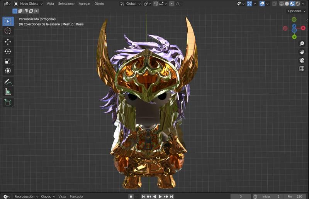Select rendered viewport shading
Screen dimensions: 309x199
click(x=297, y=3)
